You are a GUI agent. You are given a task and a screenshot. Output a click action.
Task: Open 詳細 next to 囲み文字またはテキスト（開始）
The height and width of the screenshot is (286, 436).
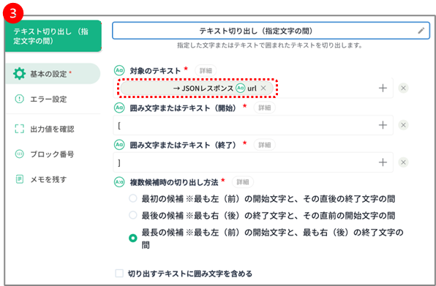(x=264, y=108)
